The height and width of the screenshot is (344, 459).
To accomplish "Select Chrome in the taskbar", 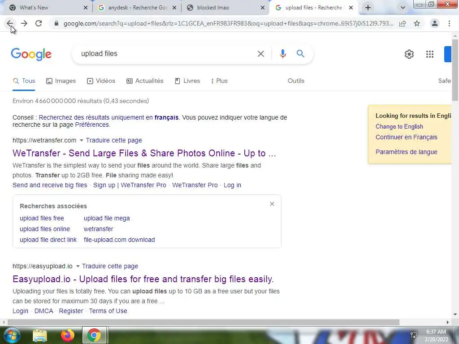I will coord(94,335).
